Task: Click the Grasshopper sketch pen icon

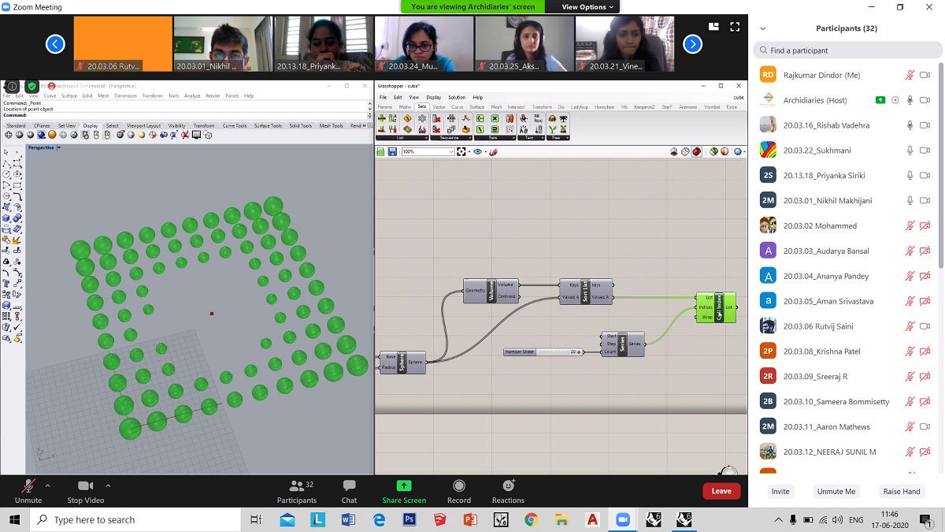Action: click(x=494, y=151)
